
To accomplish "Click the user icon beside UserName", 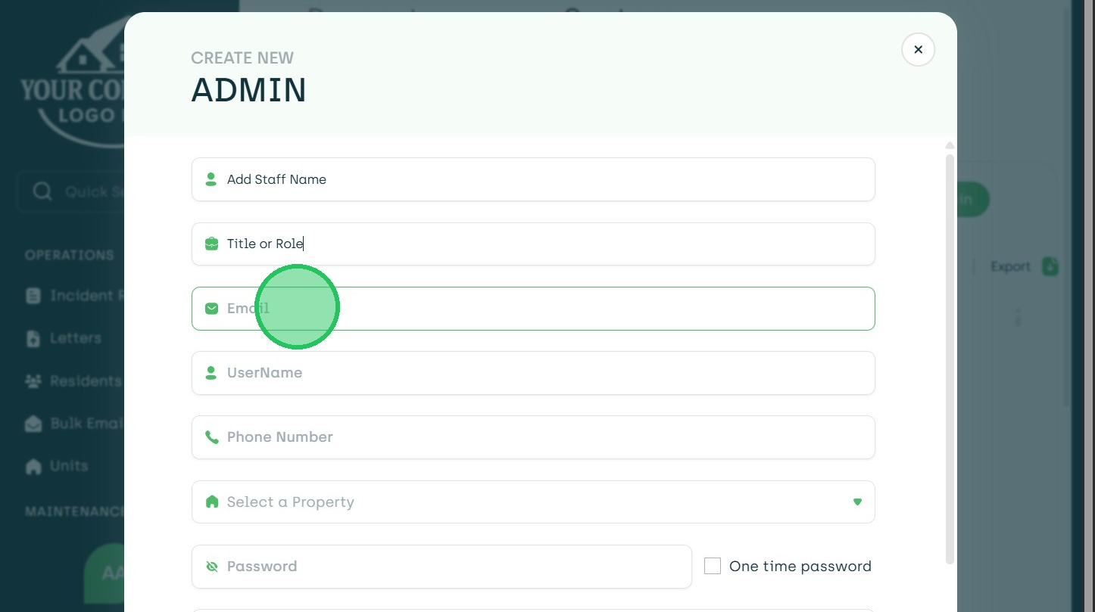I will pos(211,373).
